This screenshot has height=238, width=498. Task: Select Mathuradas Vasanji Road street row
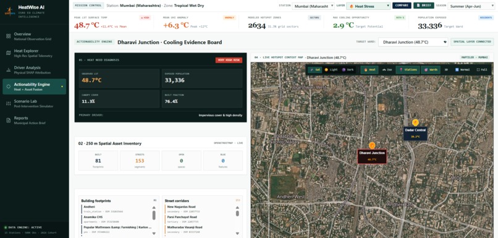tap(199, 229)
